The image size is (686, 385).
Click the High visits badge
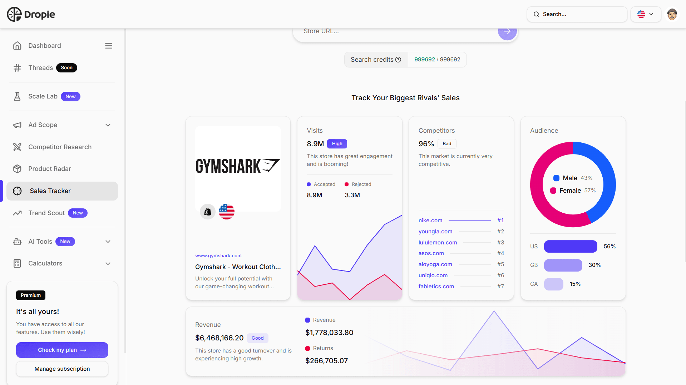click(337, 144)
